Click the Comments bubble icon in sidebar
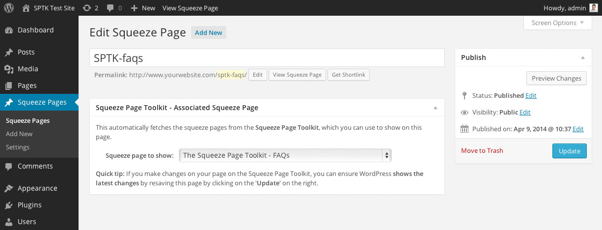This screenshot has width=602, height=230. point(9,166)
